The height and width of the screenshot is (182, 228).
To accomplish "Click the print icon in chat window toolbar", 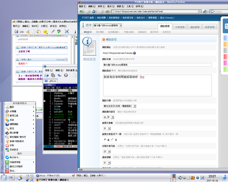I will point(22,31).
